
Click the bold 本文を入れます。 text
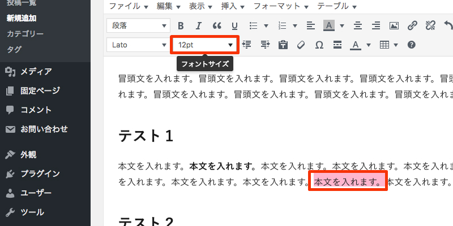pos(223,166)
